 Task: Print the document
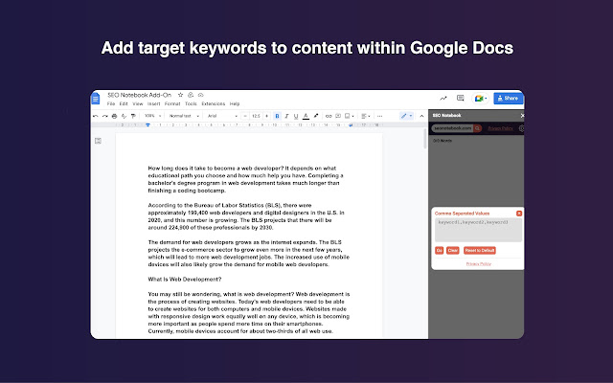point(114,116)
